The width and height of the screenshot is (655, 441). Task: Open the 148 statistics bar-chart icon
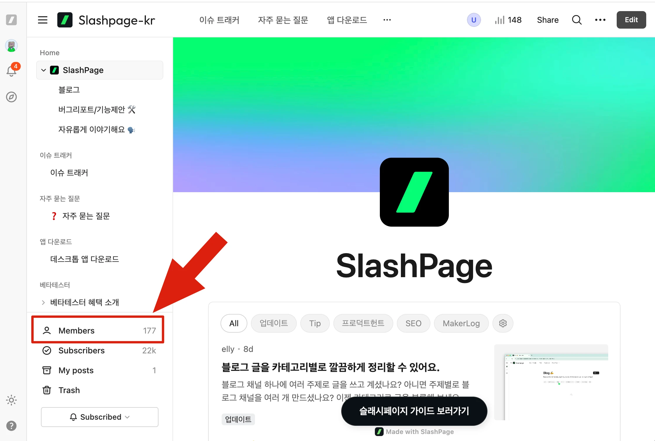pos(499,20)
